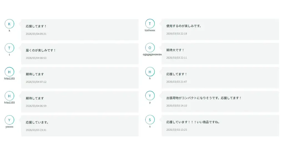
Task: Click the timestamp "2026/03/03 23:31"
Action: (x=36, y=130)
